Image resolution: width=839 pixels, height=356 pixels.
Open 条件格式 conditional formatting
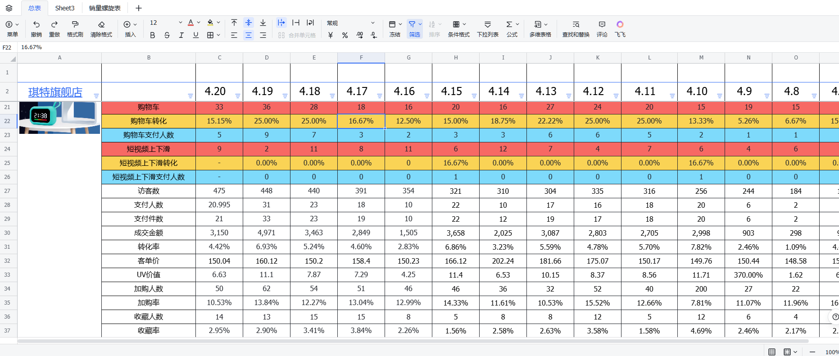coord(459,28)
